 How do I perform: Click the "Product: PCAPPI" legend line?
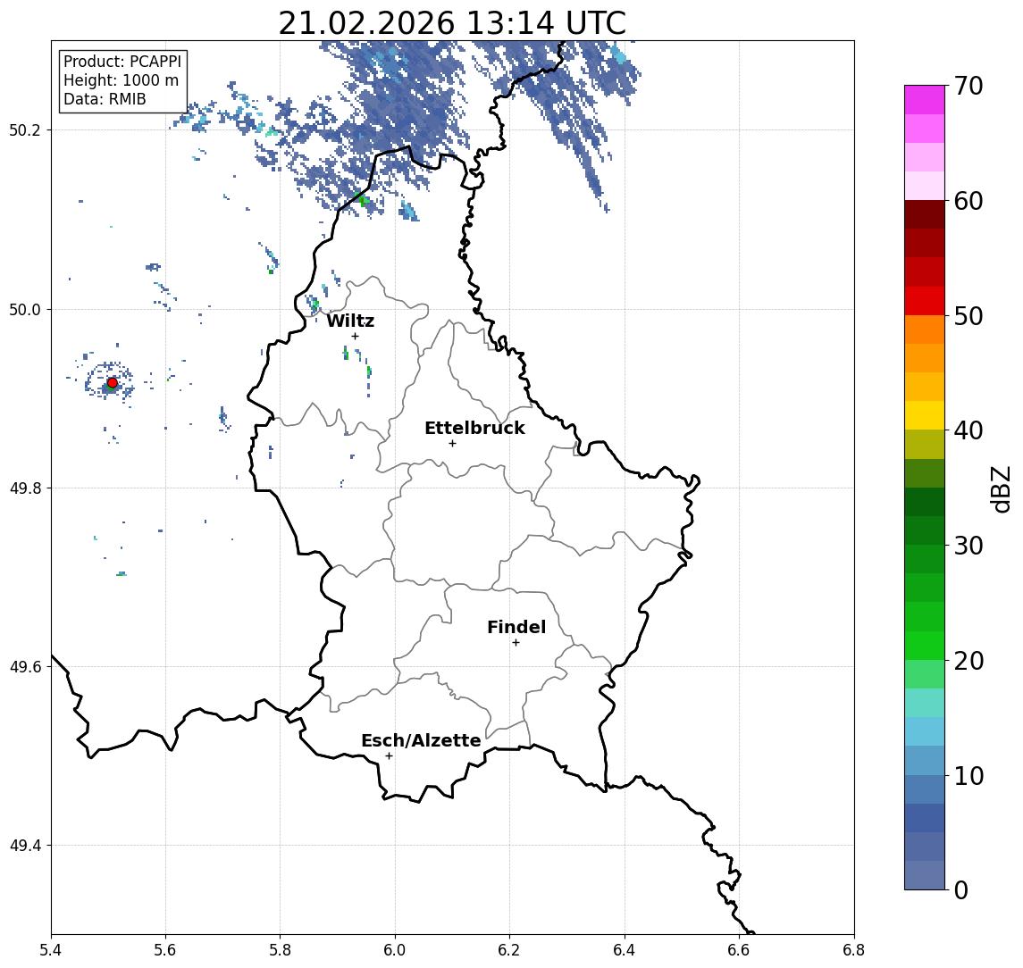point(122,62)
